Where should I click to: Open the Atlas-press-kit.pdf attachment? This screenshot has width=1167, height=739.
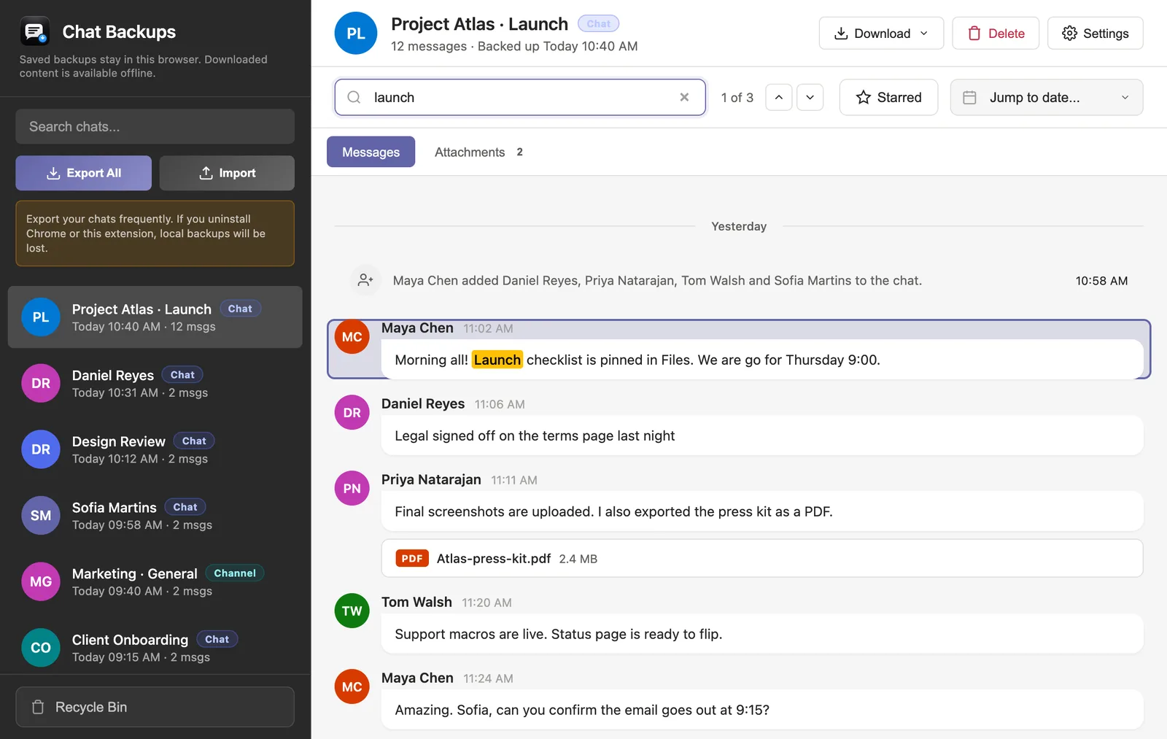coord(762,558)
